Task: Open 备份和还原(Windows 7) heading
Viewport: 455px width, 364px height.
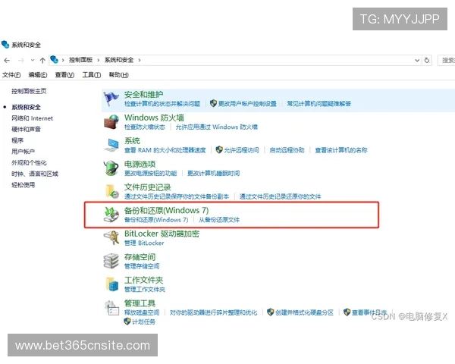Action: click(167, 210)
